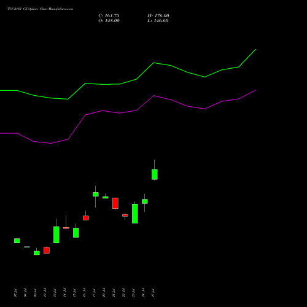Click the last green candle at the chart's highest price
This screenshot has width=307, height=307.
(155, 174)
